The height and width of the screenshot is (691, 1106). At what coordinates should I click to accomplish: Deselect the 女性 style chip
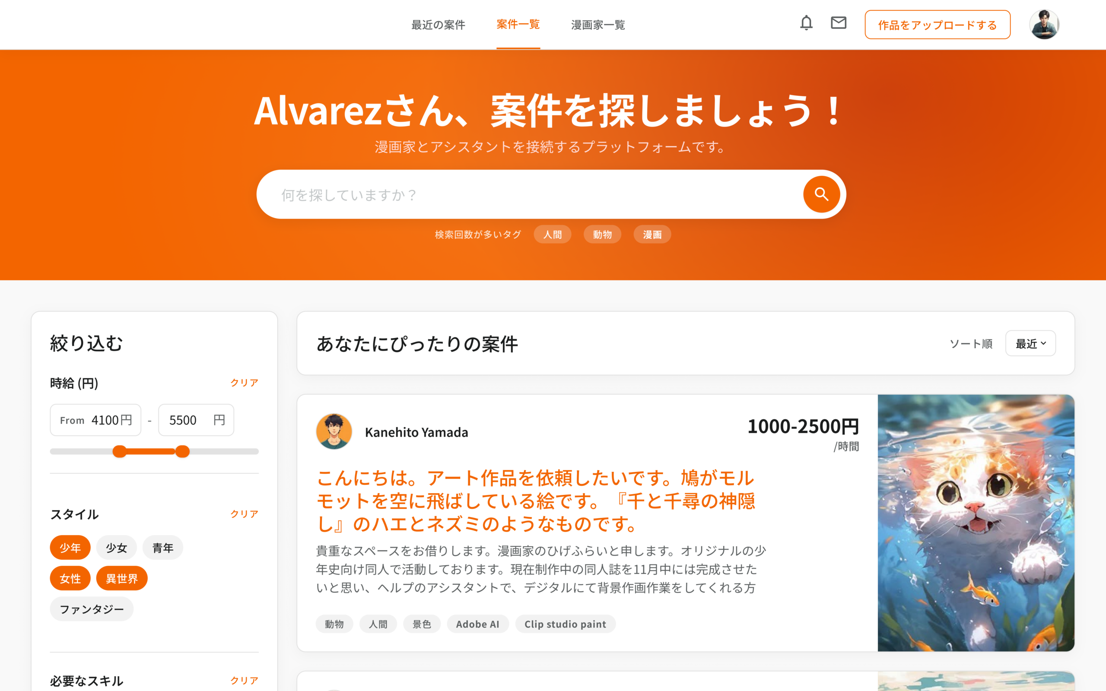[70, 579]
